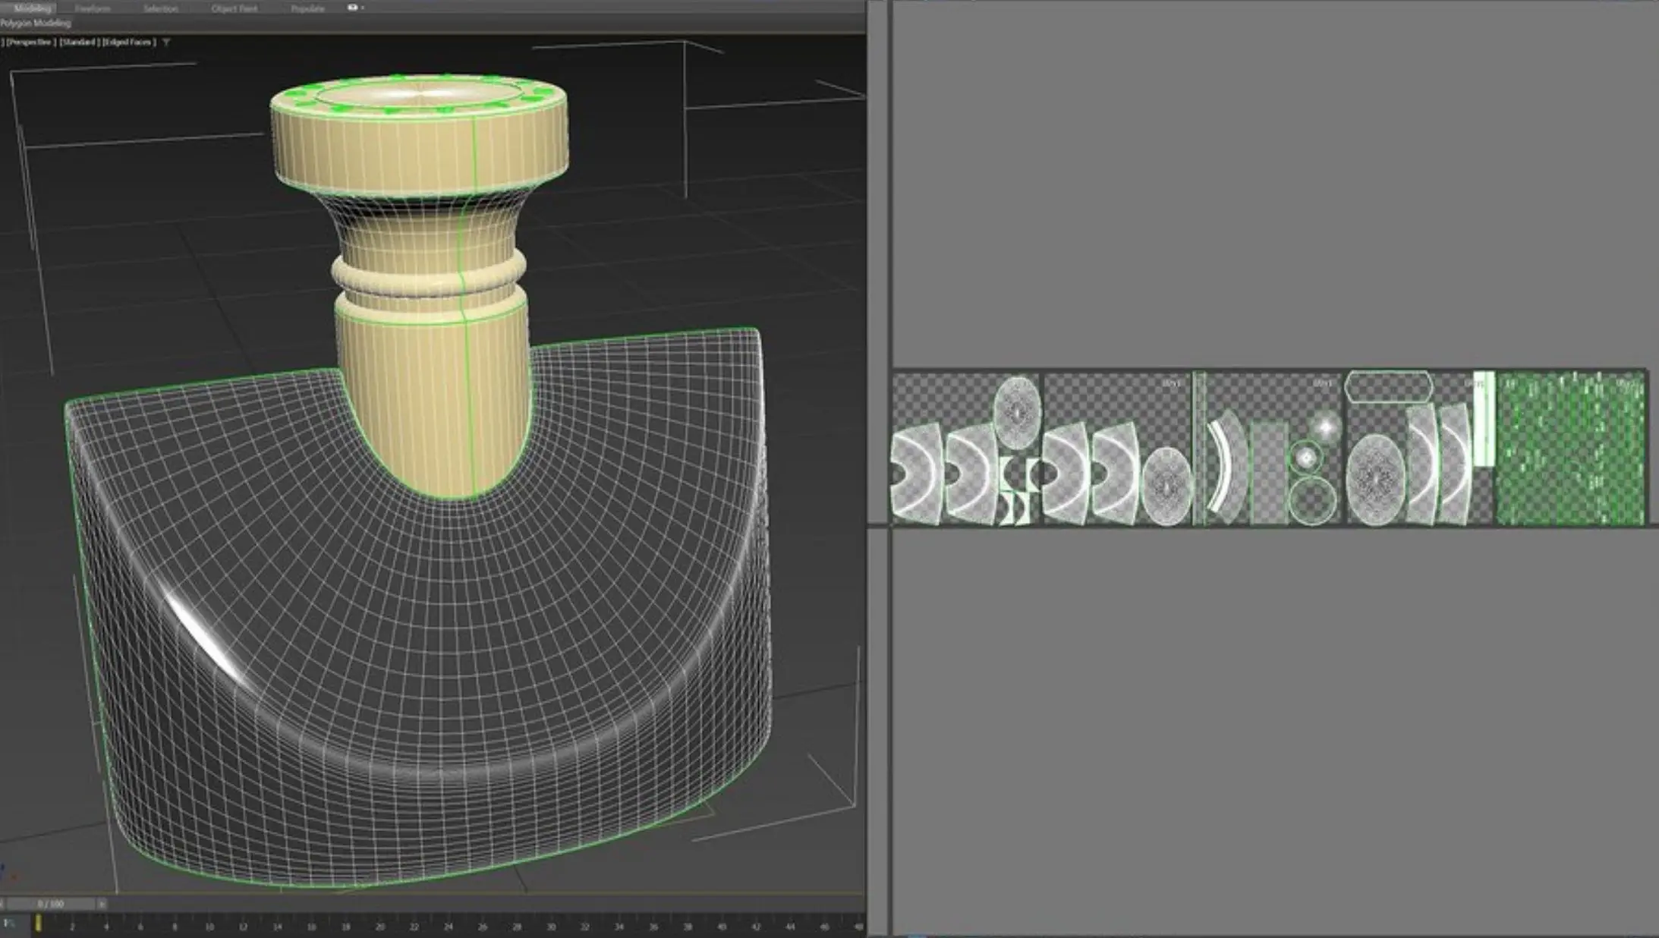Click frame 10 on the timeline ruler
The image size is (1659, 938).
coord(209,926)
